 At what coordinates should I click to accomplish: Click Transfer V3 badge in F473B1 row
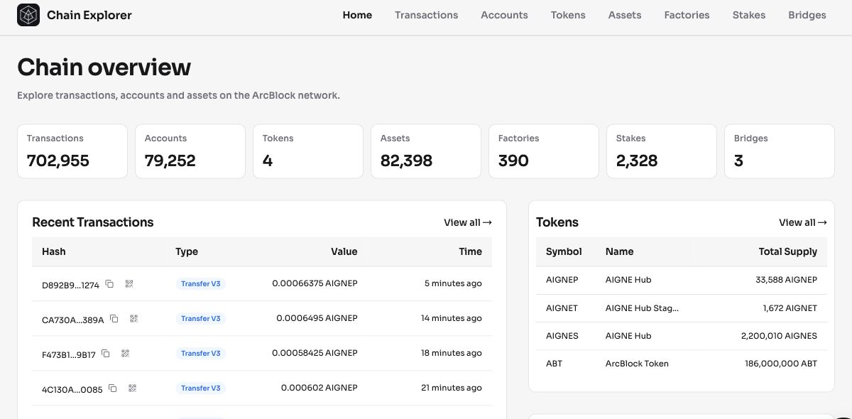click(x=201, y=354)
